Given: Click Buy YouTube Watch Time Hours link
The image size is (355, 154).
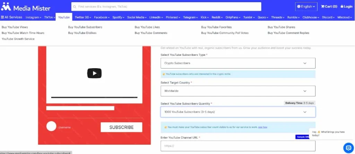Looking at the screenshot, I should click(23, 33).
